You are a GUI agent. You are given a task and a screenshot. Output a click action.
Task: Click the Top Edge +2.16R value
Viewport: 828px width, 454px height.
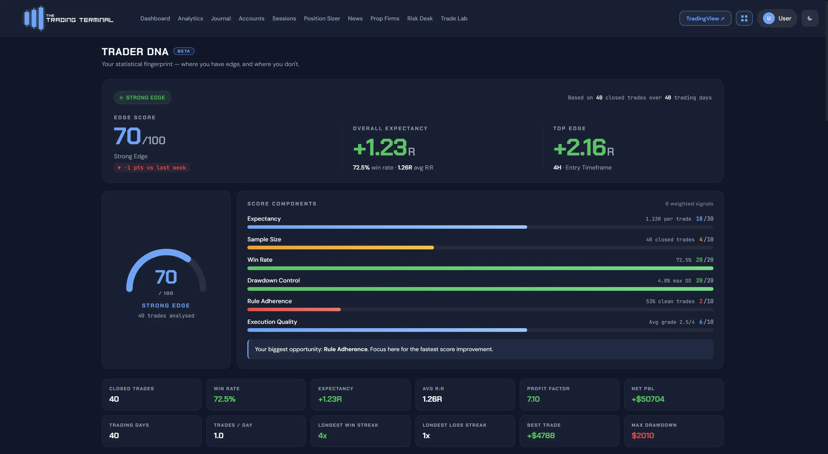click(x=584, y=147)
